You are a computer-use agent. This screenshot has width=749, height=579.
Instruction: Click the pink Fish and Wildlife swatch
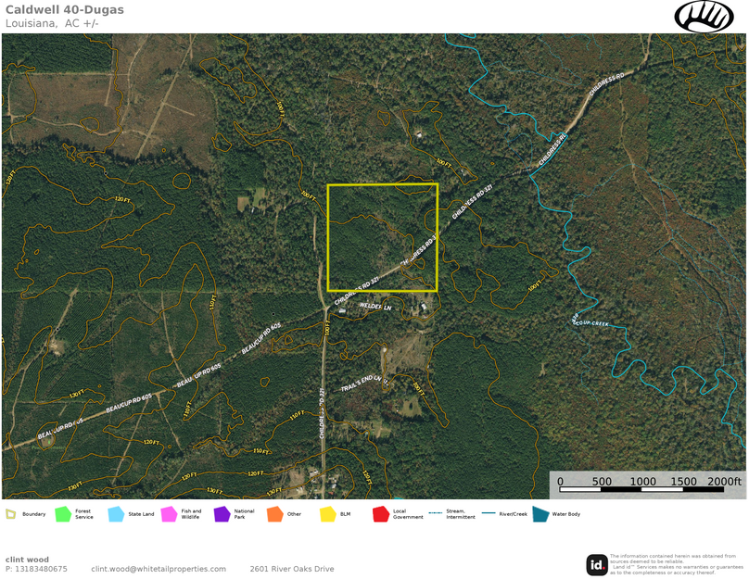point(169,513)
